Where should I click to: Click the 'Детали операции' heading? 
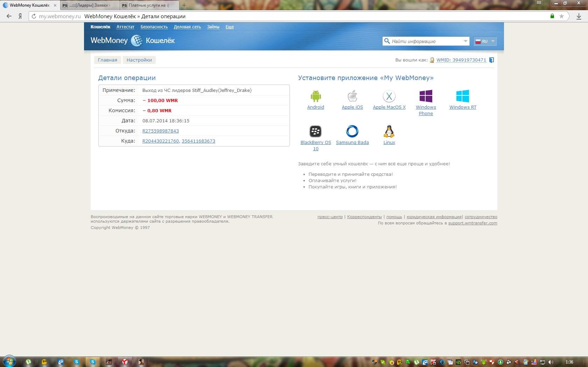point(127,78)
